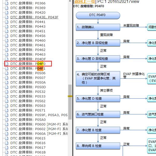Open DTC troubleshooting P043E, P043F link
Screen dimensions: 156x156
coord(34,17)
